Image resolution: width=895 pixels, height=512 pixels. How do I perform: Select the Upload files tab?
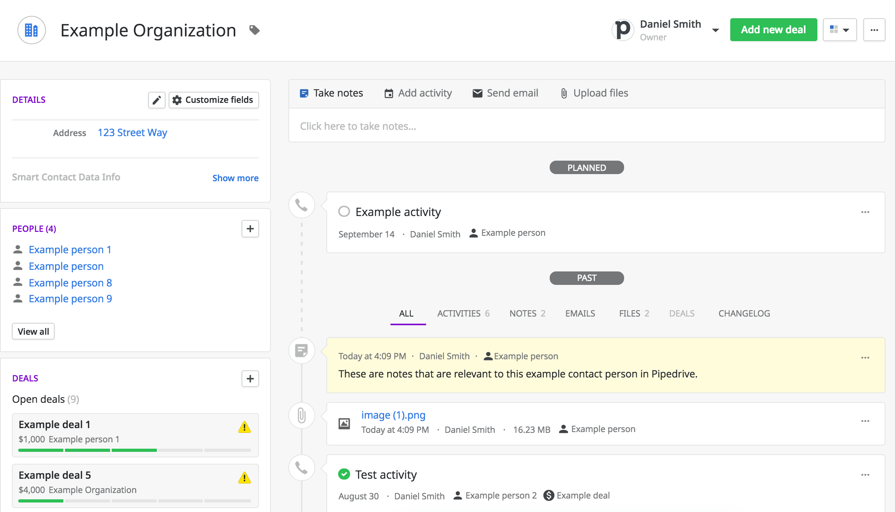pos(594,93)
